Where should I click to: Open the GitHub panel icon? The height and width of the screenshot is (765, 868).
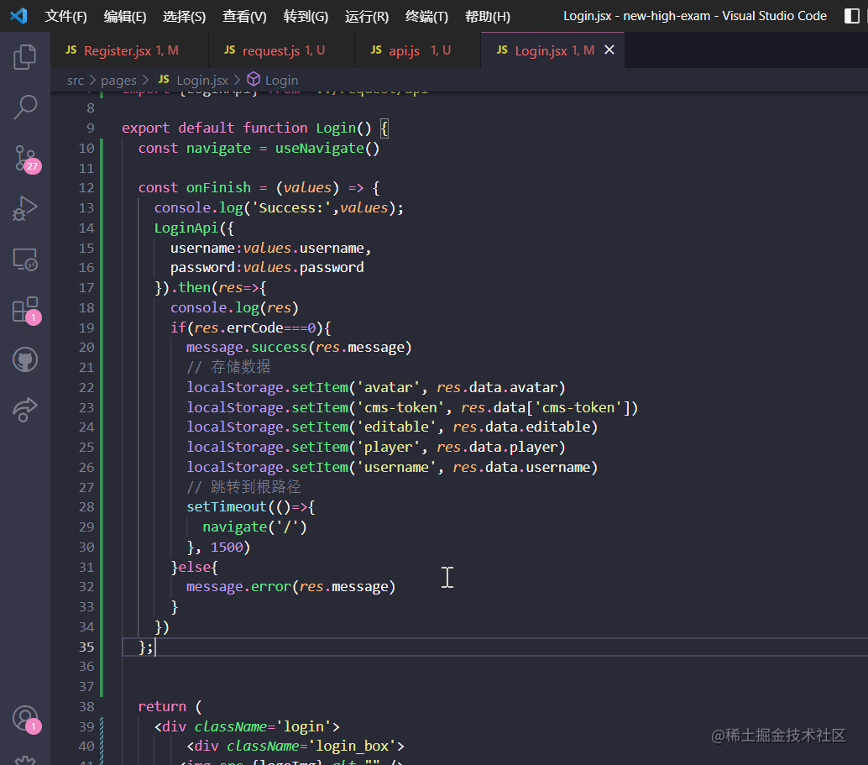coord(24,359)
